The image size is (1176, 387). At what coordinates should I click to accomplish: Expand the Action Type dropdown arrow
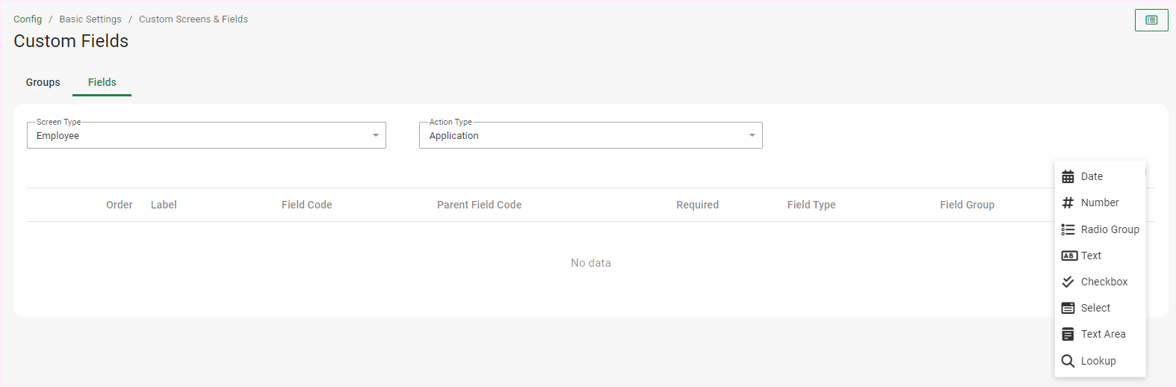[x=752, y=135]
